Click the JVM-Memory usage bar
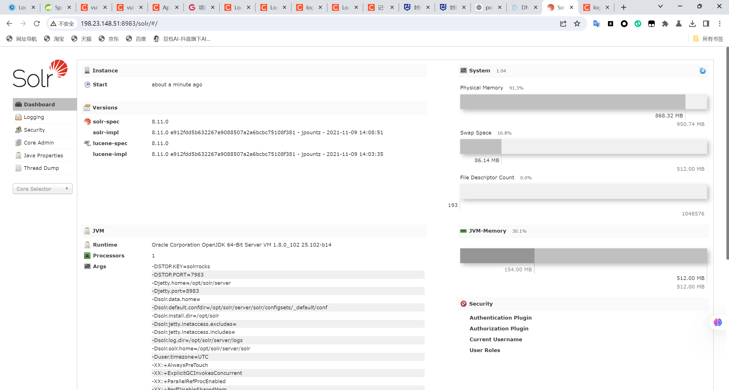 point(583,256)
